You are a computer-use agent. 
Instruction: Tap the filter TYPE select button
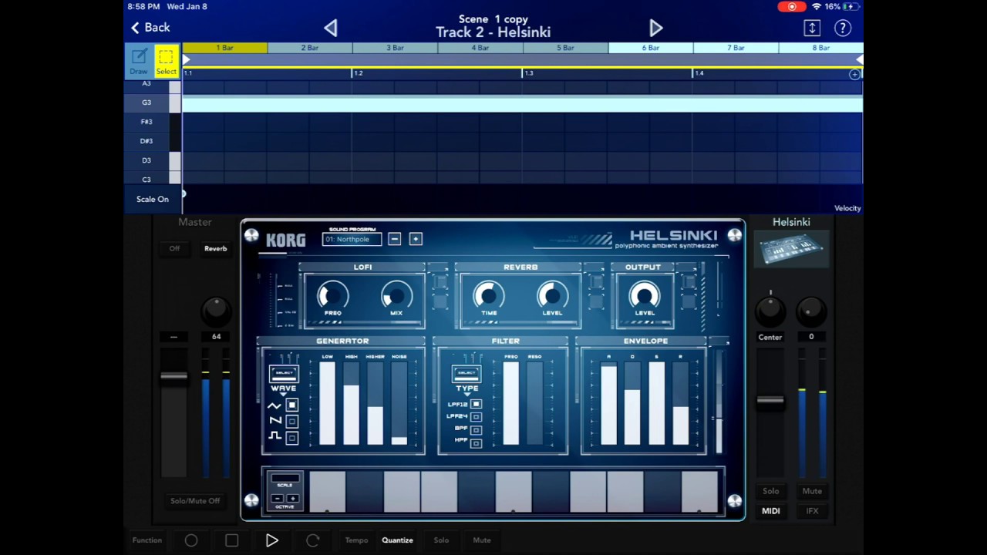(467, 373)
